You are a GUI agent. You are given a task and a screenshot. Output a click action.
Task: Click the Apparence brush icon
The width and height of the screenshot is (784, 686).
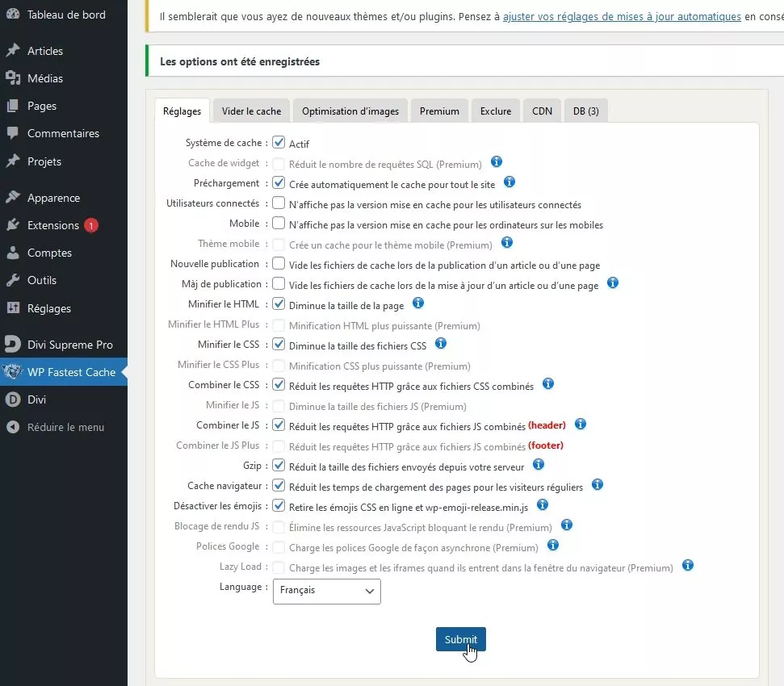(12, 198)
